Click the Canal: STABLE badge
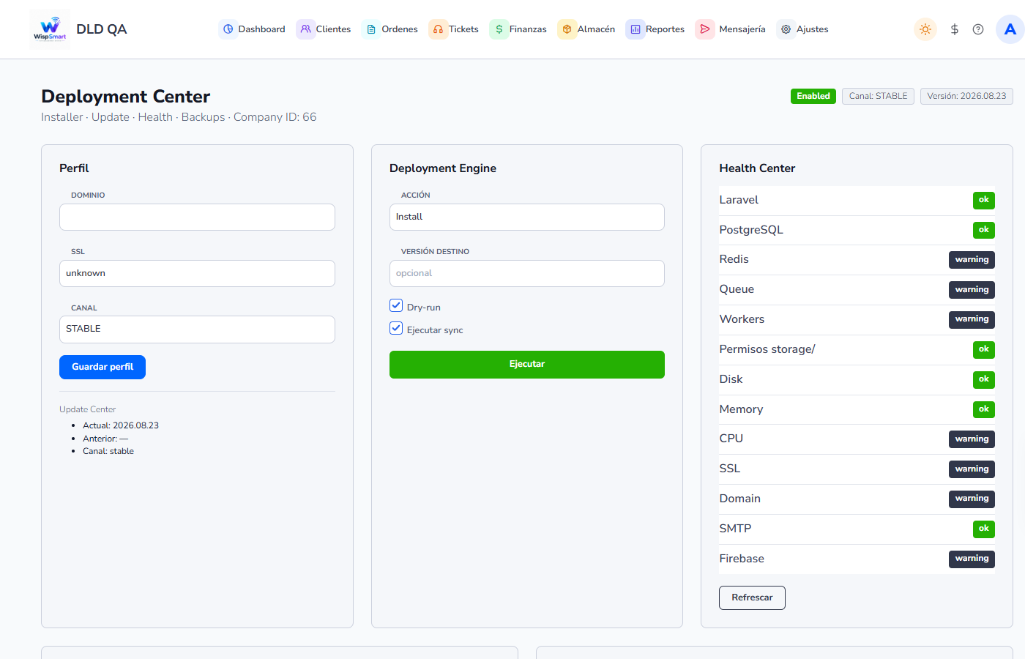The height and width of the screenshot is (659, 1025). pyautogui.click(x=878, y=96)
